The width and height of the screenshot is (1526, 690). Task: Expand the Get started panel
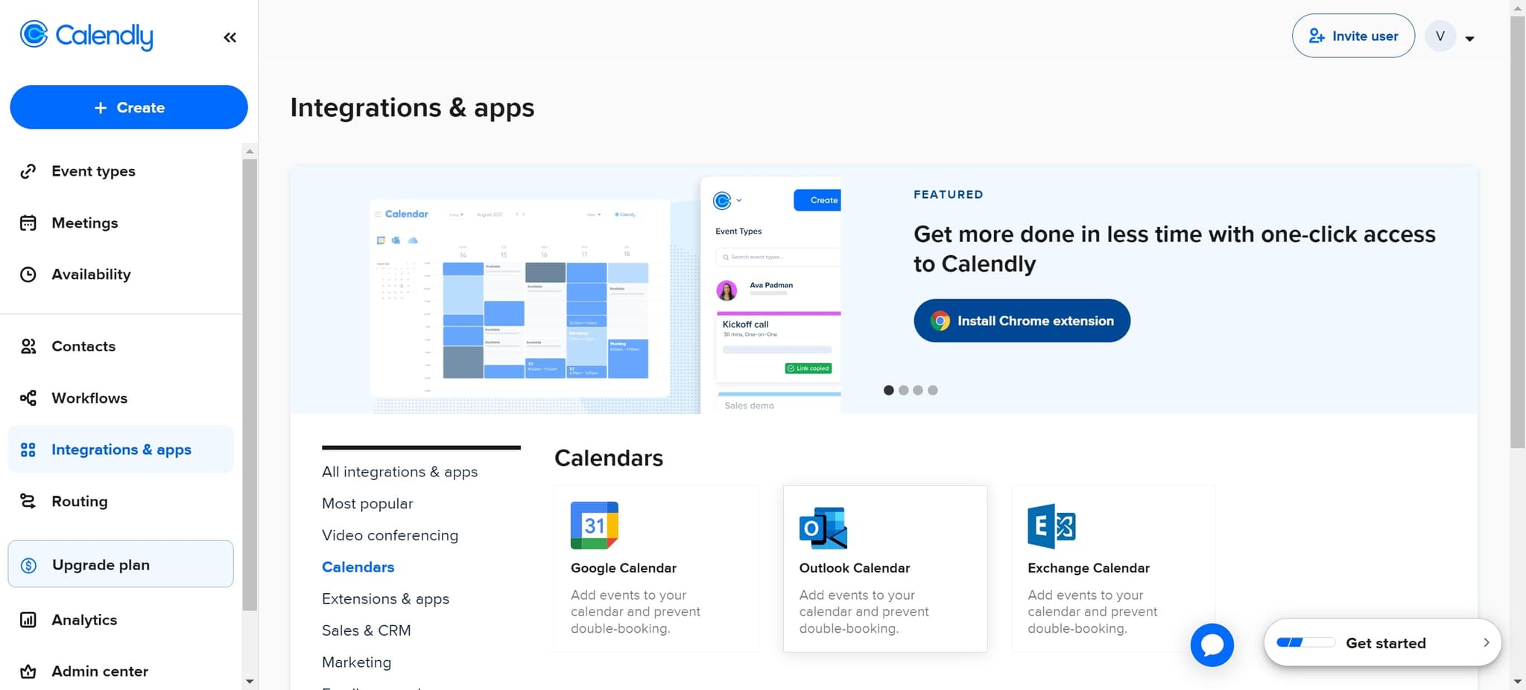pos(1487,642)
